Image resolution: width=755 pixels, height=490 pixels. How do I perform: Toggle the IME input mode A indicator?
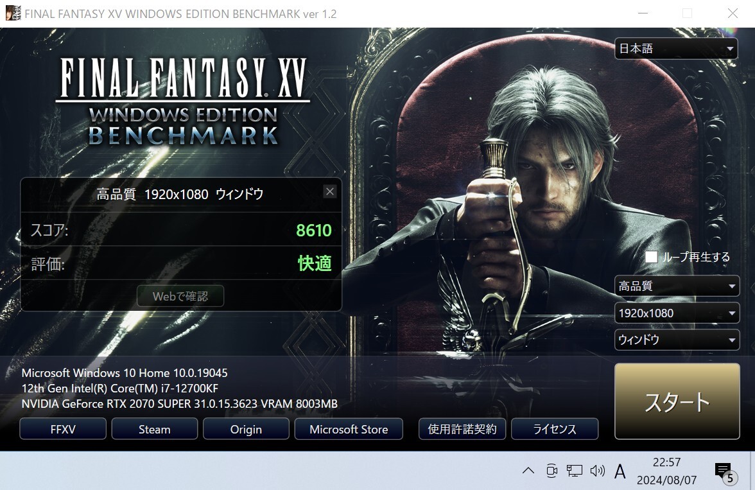click(620, 471)
